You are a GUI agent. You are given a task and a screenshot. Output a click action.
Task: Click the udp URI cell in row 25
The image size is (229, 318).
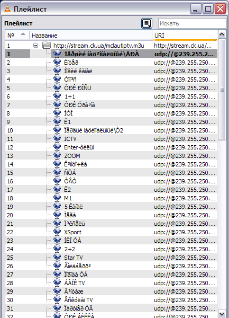(185, 258)
